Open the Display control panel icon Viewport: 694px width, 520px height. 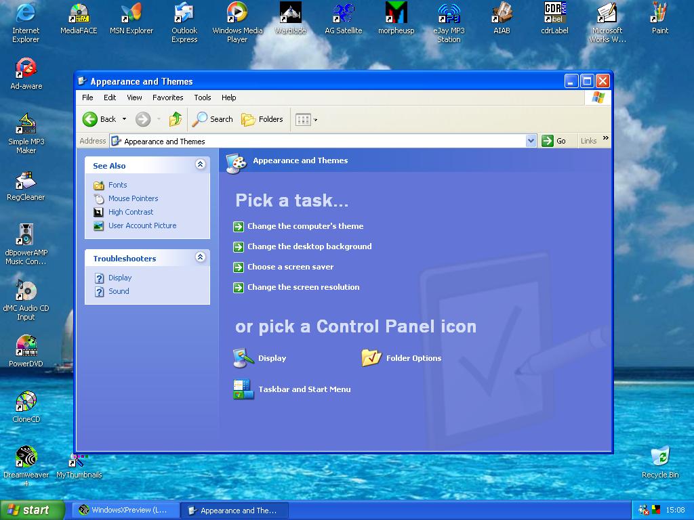pos(244,358)
